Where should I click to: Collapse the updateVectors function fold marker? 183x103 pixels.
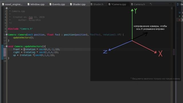click(x=7, y=46)
